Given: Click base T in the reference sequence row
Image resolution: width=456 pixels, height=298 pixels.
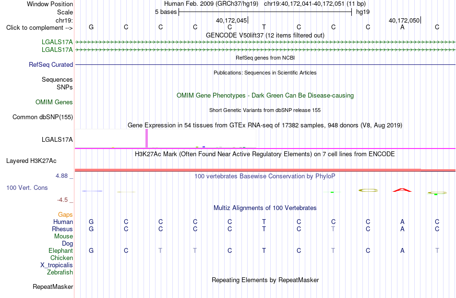Looking at the screenshot, I should (264, 27).
